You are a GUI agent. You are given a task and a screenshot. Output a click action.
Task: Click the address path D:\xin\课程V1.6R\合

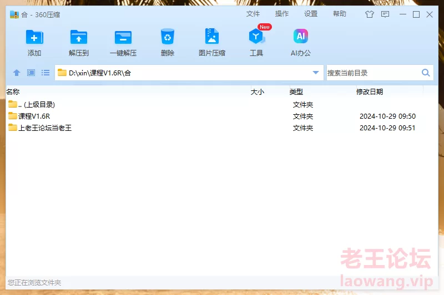tap(100, 73)
